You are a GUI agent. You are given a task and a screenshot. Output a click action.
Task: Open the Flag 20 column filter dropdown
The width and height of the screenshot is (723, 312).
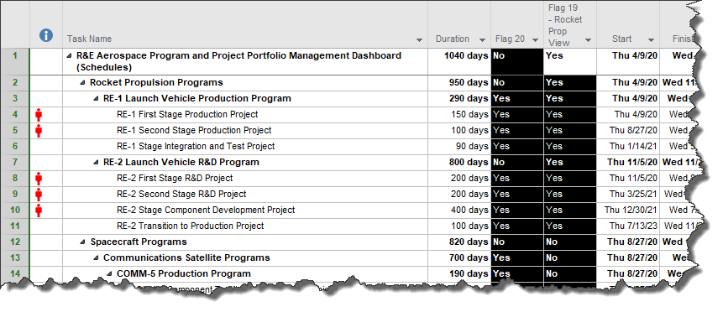coord(536,40)
